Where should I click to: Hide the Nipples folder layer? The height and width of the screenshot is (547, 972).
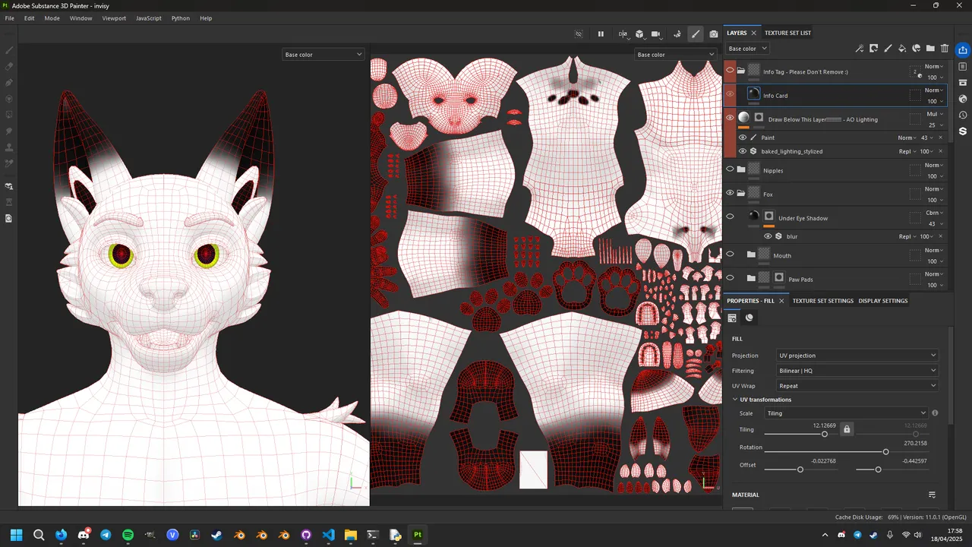coord(730,170)
